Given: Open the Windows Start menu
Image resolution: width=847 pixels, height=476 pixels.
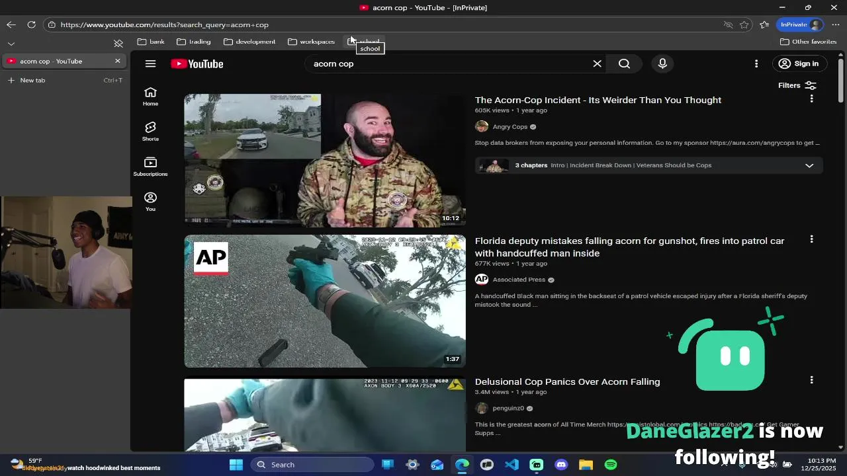Looking at the screenshot, I should click(x=236, y=465).
